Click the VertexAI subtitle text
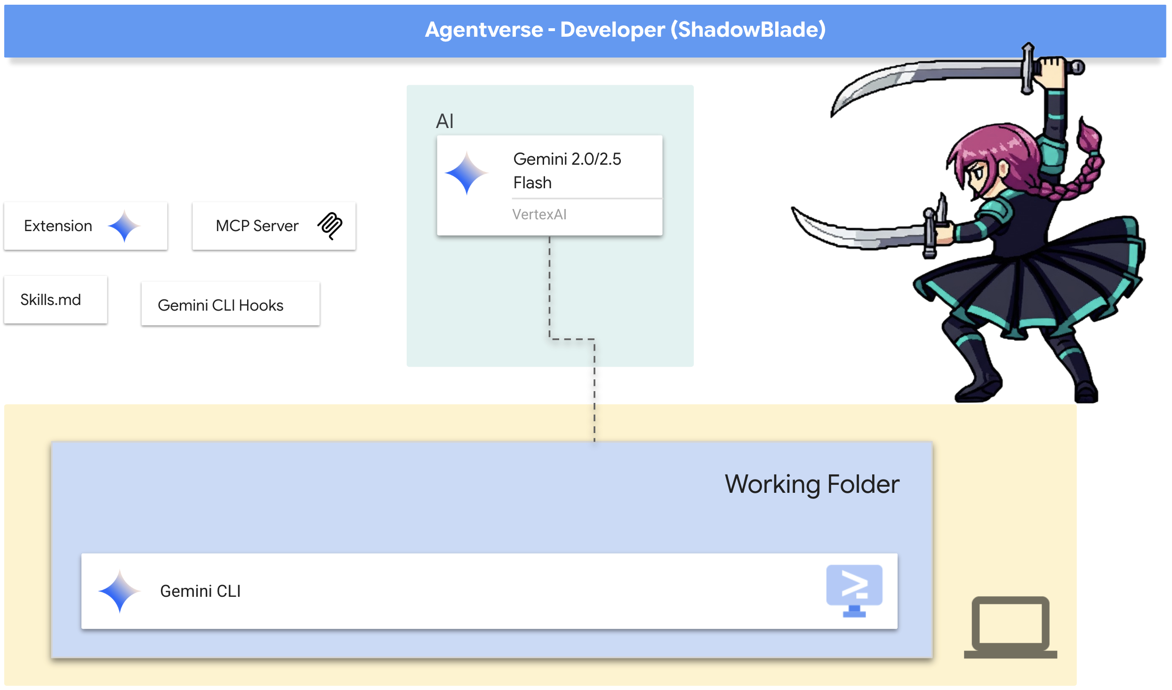Viewport: 1172px width, 690px height. click(x=539, y=215)
